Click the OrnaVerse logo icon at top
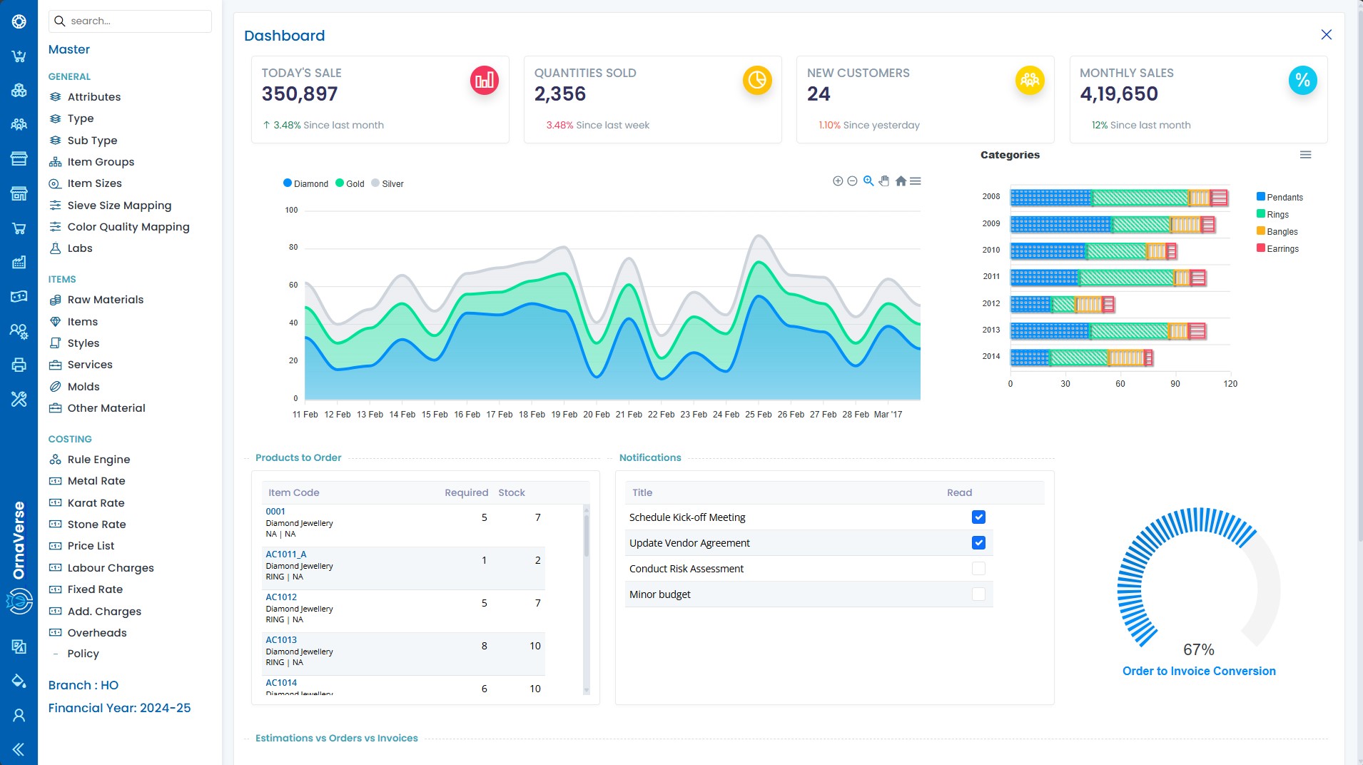The image size is (1363, 765). point(19,22)
